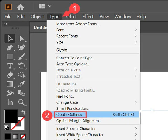Viewport: 168px width, 140px height.
Task: Select the Paintbrush tool
Action: click(x=22, y=57)
